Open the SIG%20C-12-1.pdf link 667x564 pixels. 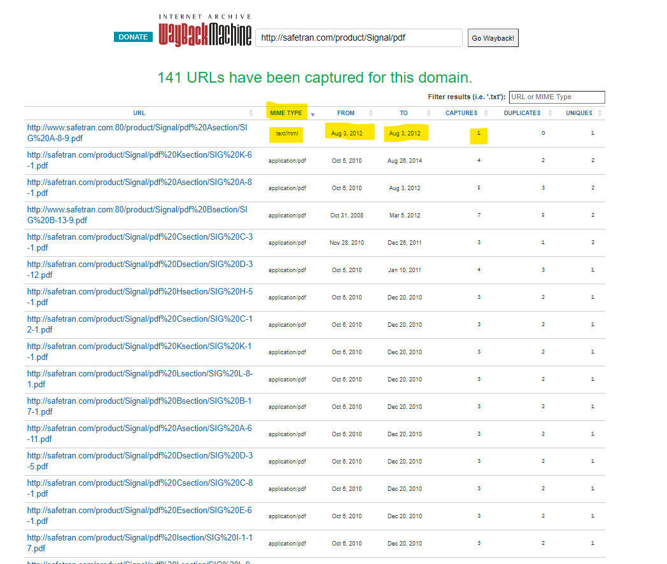click(x=140, y=324)
